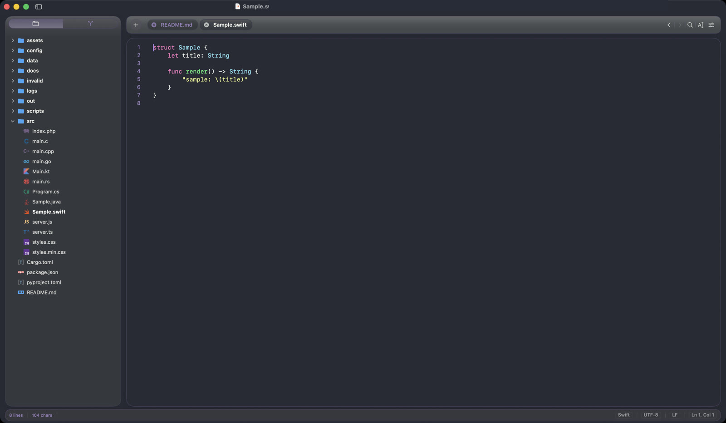The image size is (726, 423).
Task: Open the search magnifier icon
Action: tap(690, 25)
